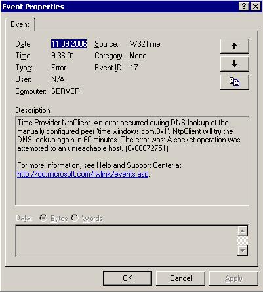This screenshot has width=263, height=292.
Task: Click the Data box scroll down arrow
Action: [x=243, y=250]
